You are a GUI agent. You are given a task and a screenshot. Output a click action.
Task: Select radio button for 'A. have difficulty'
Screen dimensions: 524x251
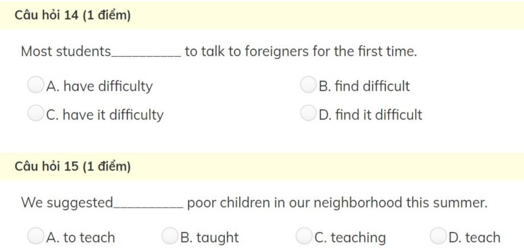click(35, 85)
